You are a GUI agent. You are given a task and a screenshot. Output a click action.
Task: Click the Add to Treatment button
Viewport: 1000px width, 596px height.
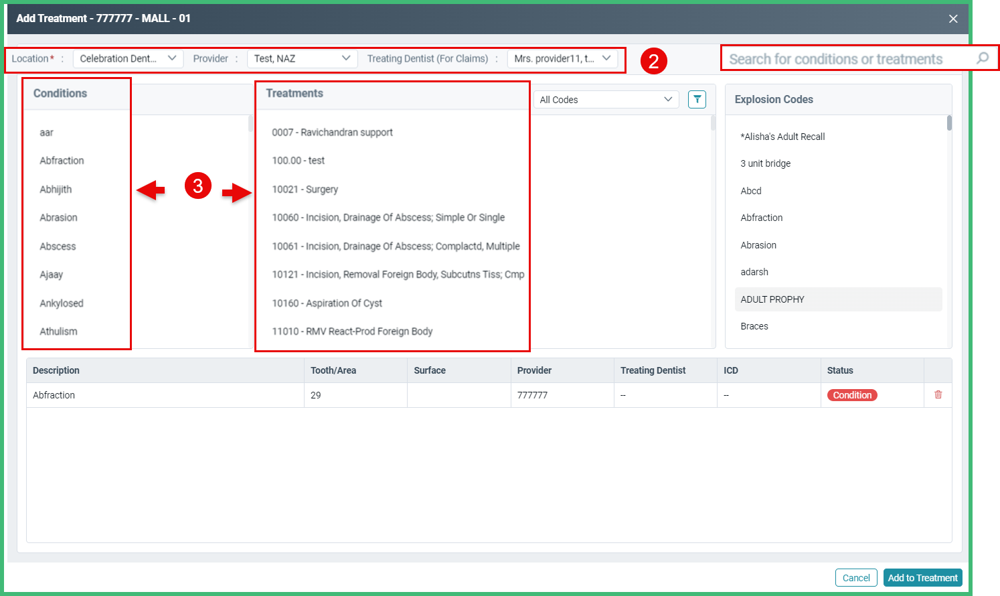coord(923,577)
